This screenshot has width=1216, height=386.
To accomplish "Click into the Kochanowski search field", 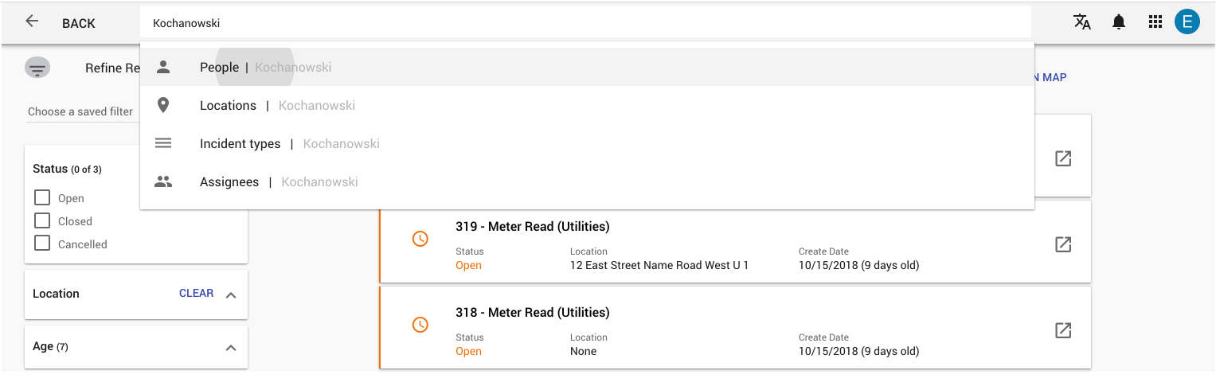I will [585, 23].
